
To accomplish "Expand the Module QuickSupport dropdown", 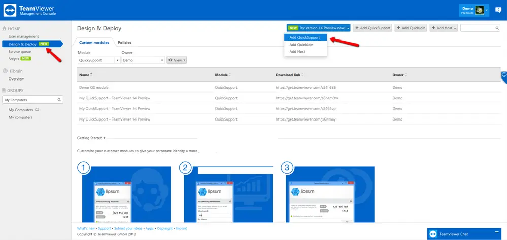I will click(99, 60).
